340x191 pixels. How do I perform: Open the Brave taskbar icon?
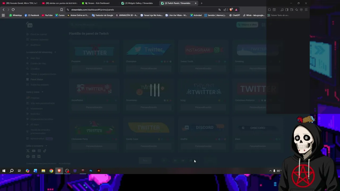[x=59, y=171]
